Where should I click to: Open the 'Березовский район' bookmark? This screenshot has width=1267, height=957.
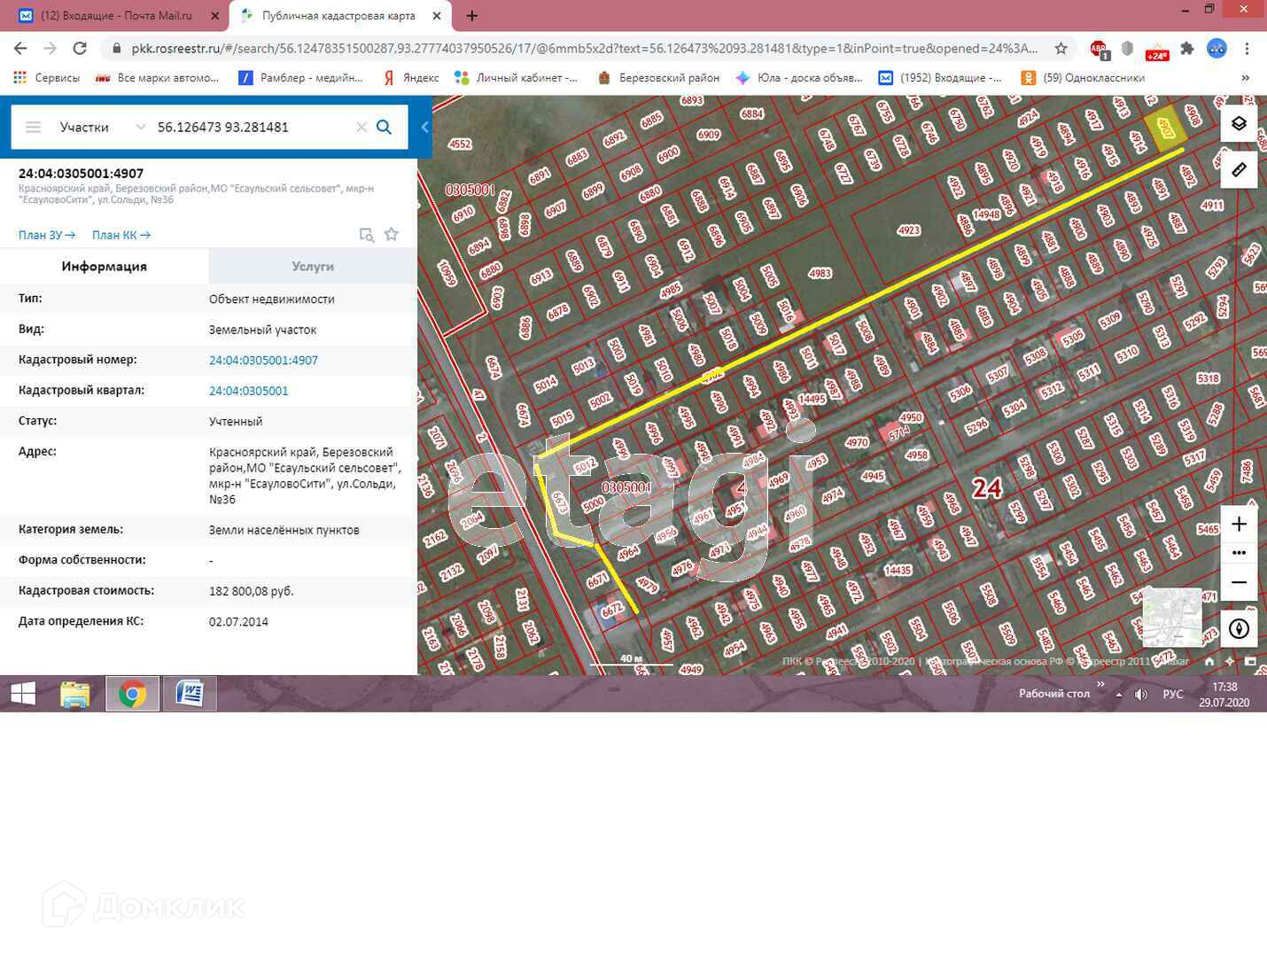(x=658, y=78)
